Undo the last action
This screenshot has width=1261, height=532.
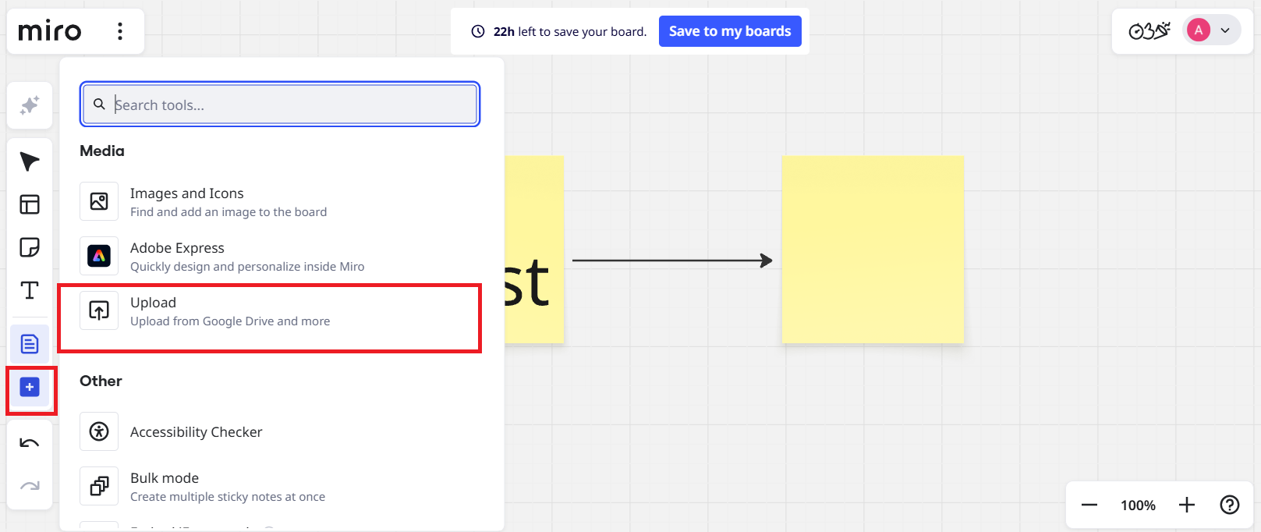pos(29,442)
